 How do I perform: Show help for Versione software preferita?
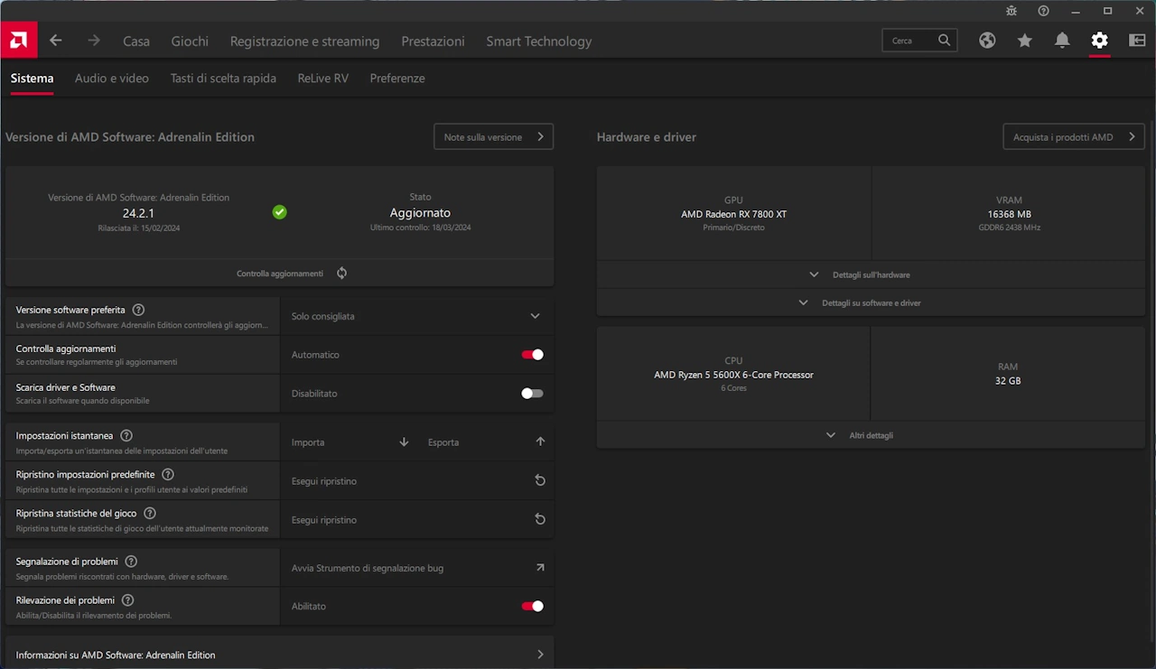pos(138,310)
